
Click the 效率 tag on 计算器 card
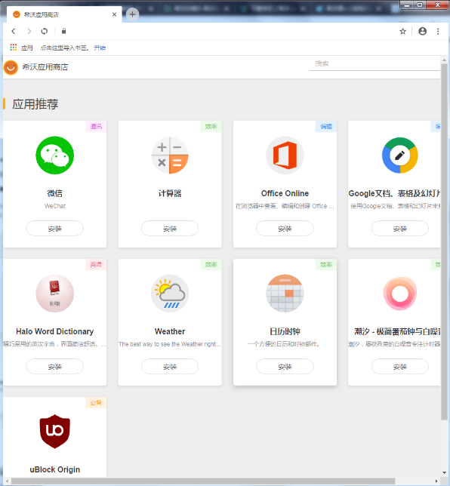[x=211, y=127]
